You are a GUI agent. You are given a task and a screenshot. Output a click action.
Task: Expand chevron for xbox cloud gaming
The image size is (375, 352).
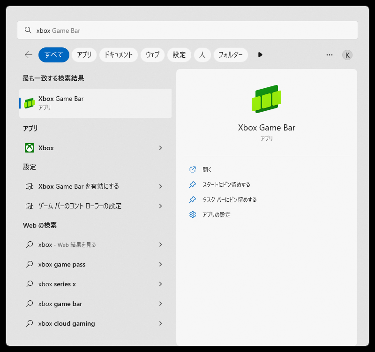coord(160,323)
